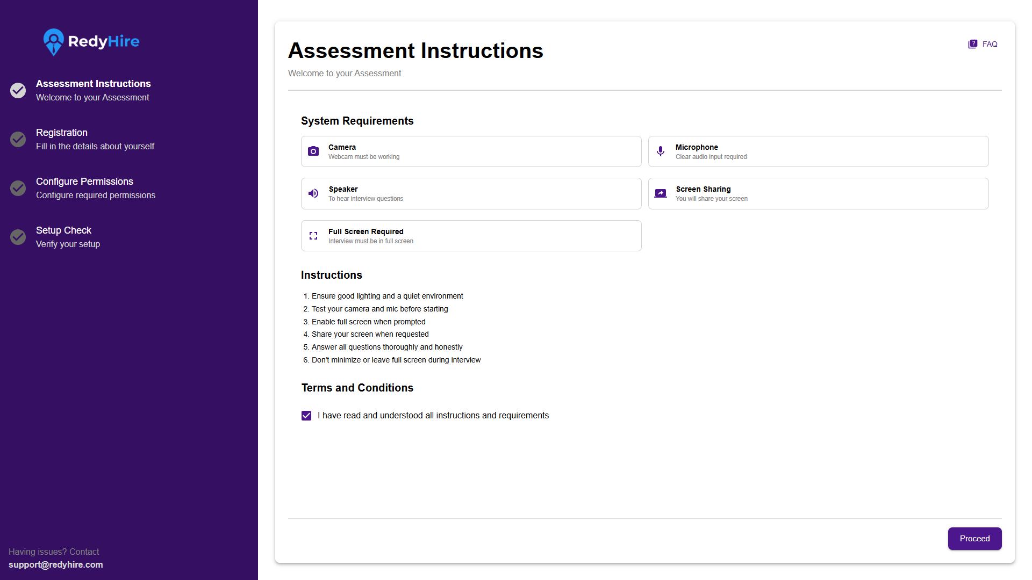The image size is (1032, 580).
Task: Click the Registration step checkmark icon
Action: click(x=18, y=139)
